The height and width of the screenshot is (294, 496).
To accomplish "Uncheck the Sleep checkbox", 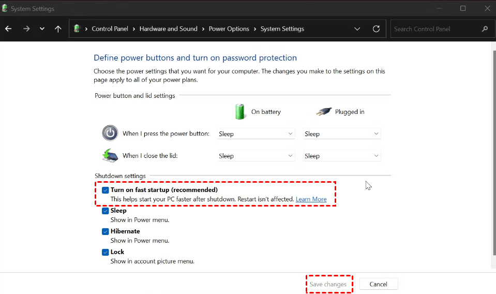I will pos(106,211).
